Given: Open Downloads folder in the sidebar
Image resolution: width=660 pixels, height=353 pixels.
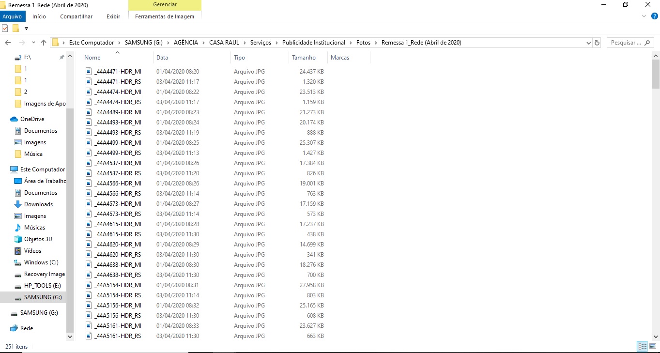Looking at the screenshot, I should (38, 204).
